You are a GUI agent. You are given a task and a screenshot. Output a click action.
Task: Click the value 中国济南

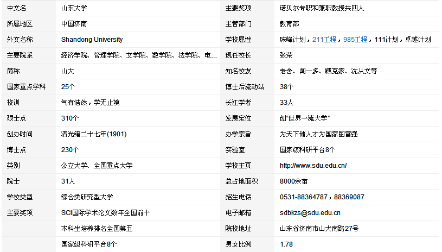click(x=74, y=24)
